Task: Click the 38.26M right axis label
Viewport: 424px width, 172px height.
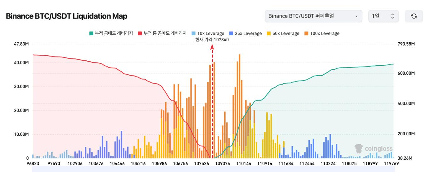Action: [x=405, y=158]
